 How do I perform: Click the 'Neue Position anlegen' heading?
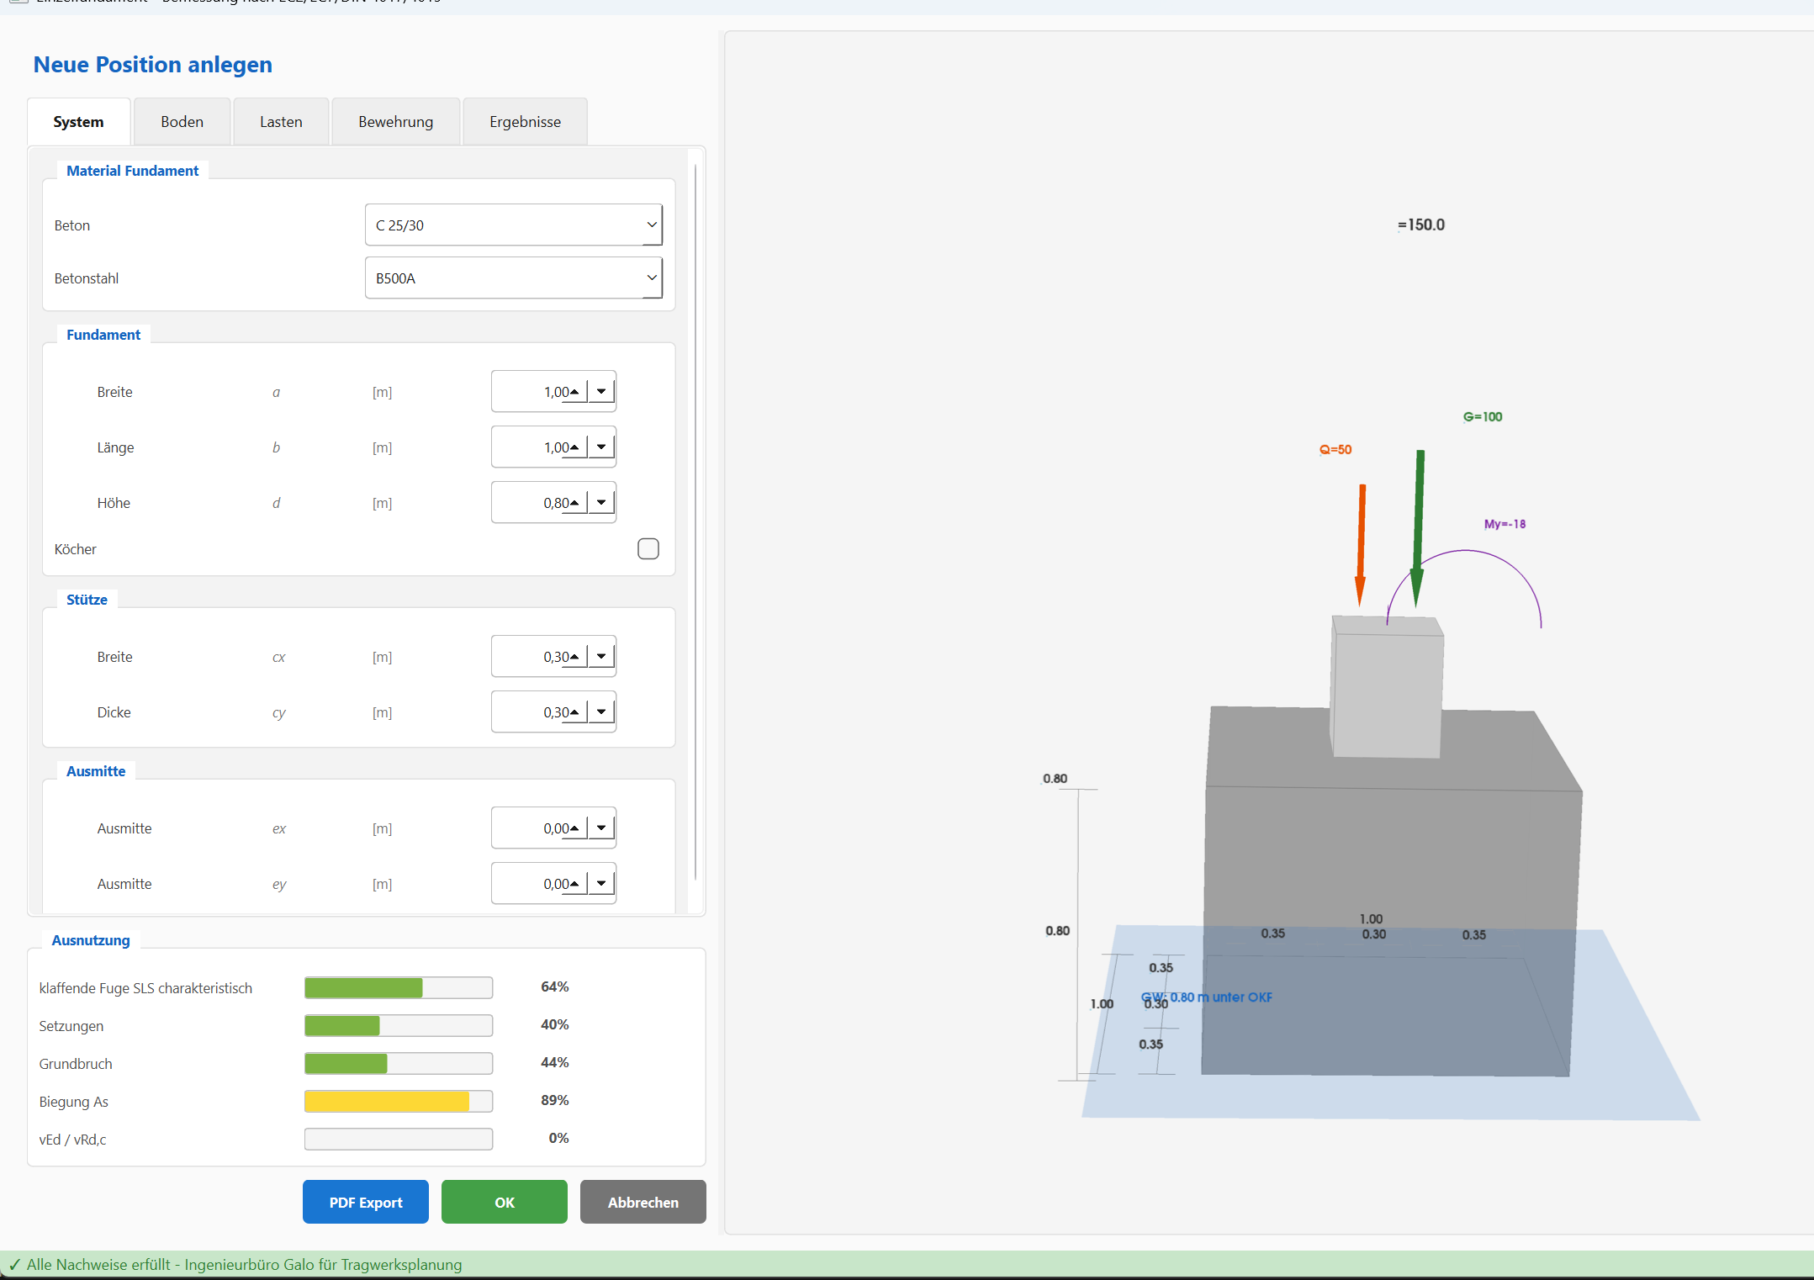pyautogui.click(x=153, y=65)
